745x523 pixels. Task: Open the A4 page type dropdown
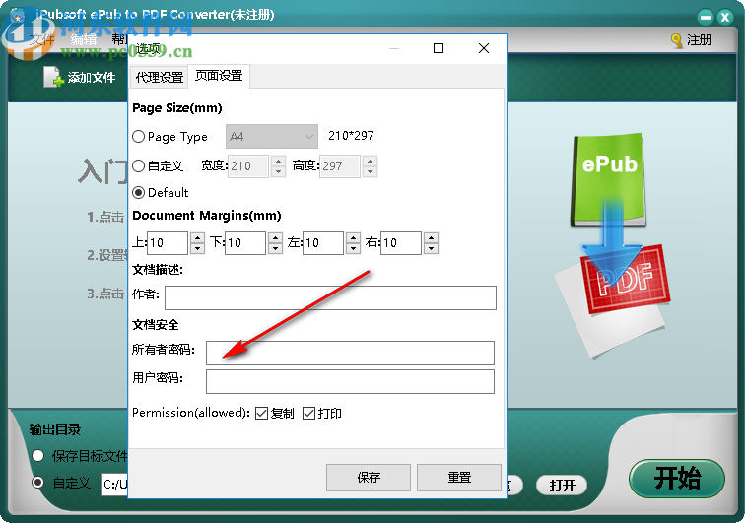pos(272,137)
